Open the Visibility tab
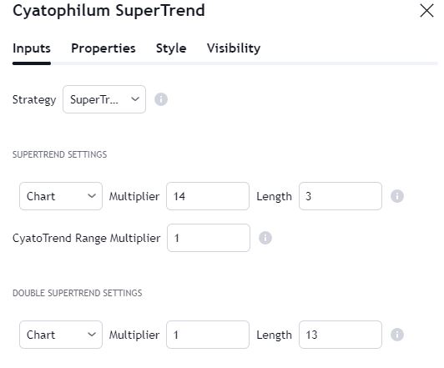This screenshot has height=368, width=444. click(x=234, y=48)
